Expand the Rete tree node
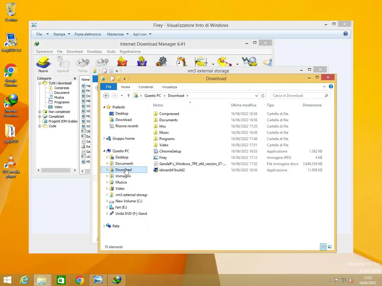 tap(104, 226)
